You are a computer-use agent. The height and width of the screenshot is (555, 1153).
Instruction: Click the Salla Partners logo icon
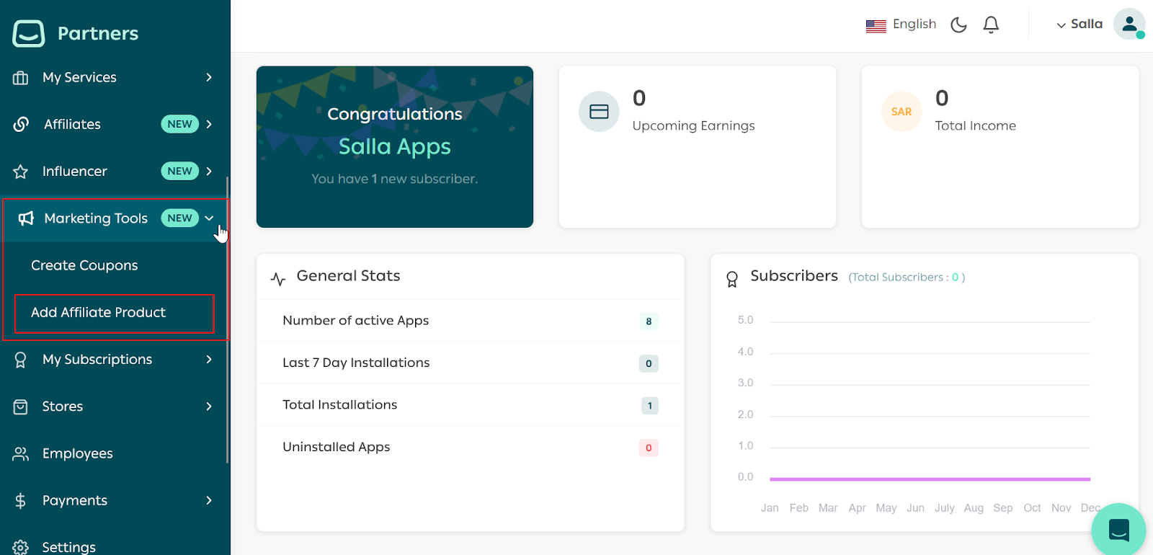(29, 33)
